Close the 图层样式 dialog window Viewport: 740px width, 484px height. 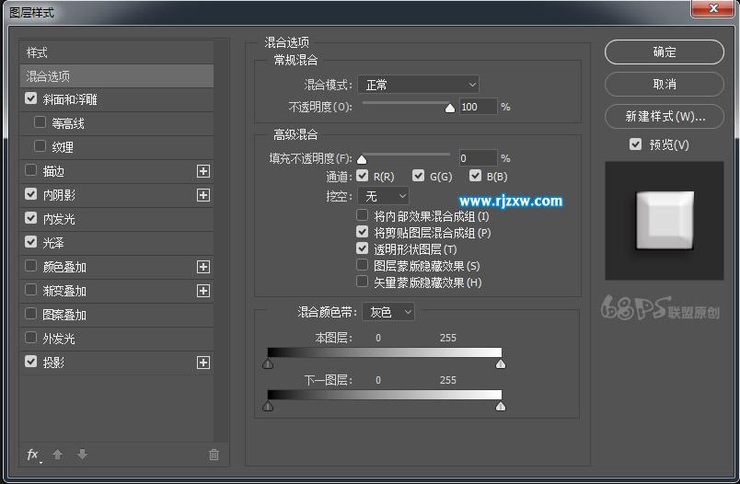tap(713, 8)
